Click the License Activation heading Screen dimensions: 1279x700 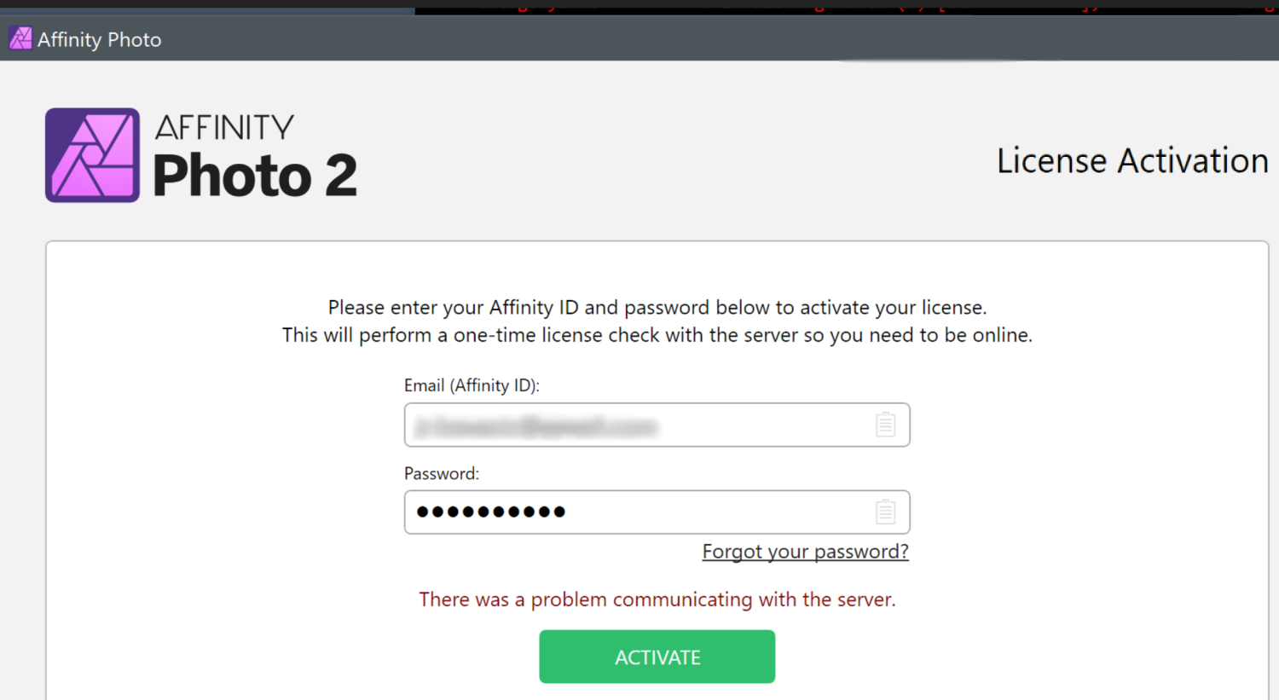pos(1131,160)
